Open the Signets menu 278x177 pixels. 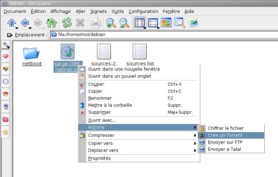pyautogui.click(x=98, y=12)
